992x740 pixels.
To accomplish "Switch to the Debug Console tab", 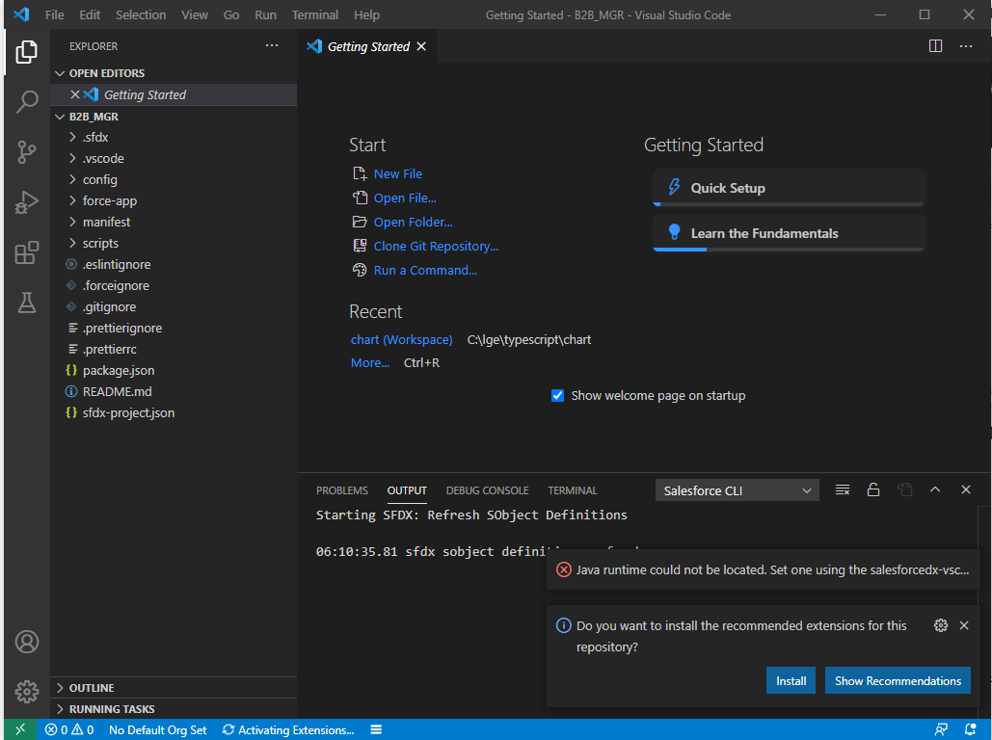I will click(x=487, y=490).
